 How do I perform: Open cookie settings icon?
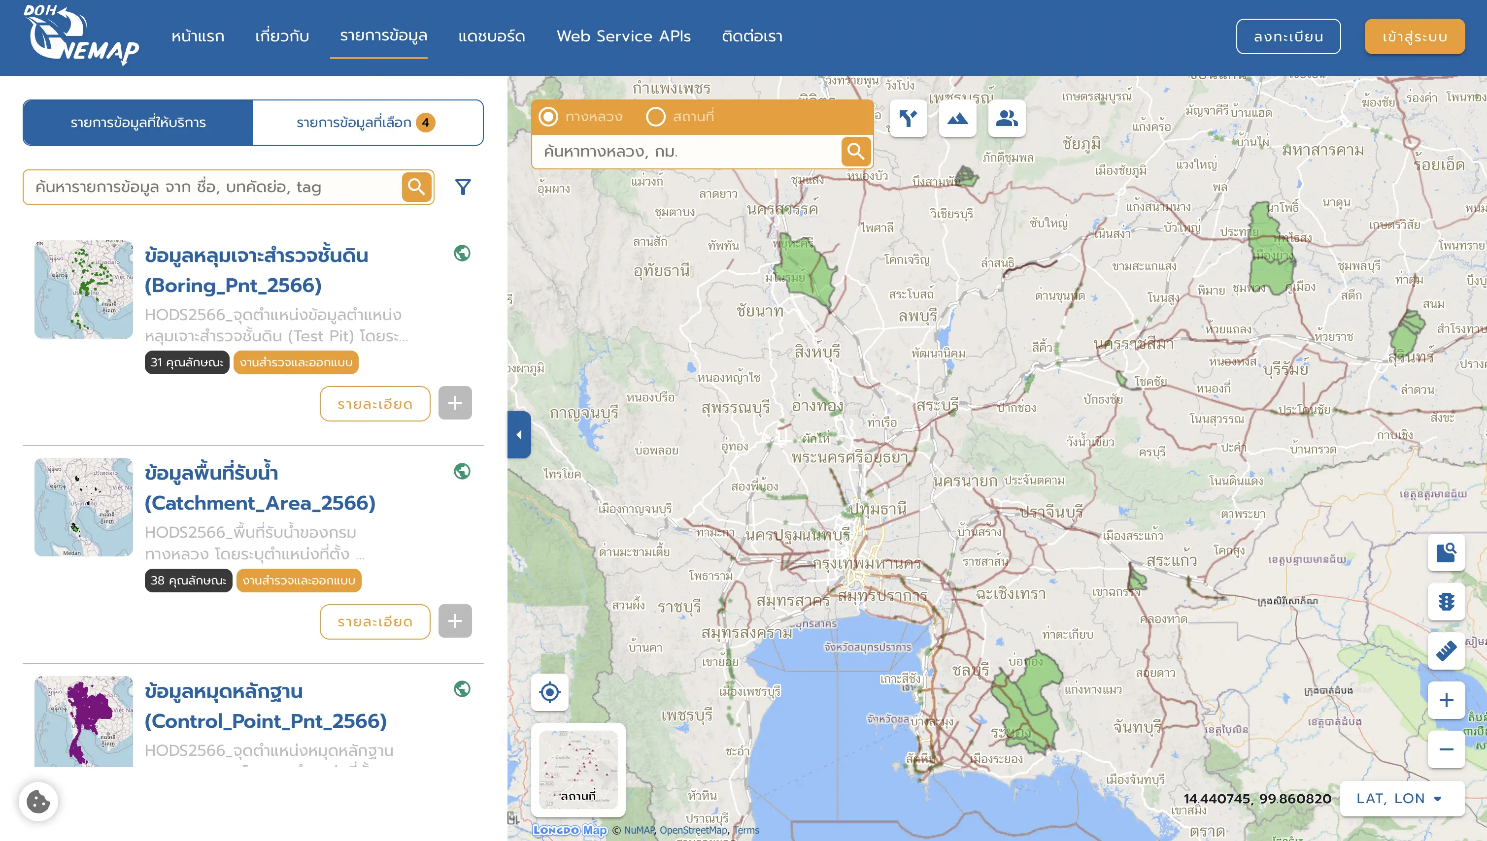pos(38,802)
